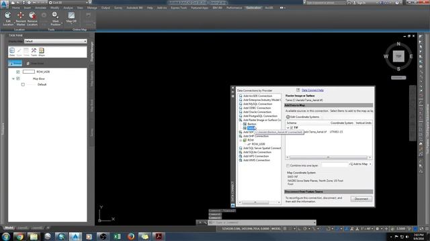Open the Survey ribbon tab

click(118, 7)
